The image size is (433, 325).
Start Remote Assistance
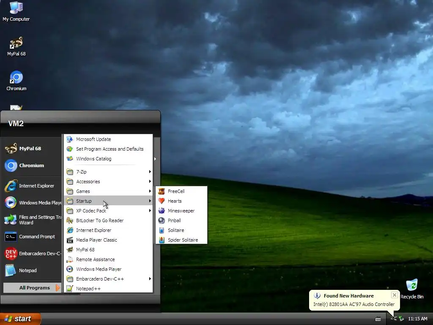point(108,259)
